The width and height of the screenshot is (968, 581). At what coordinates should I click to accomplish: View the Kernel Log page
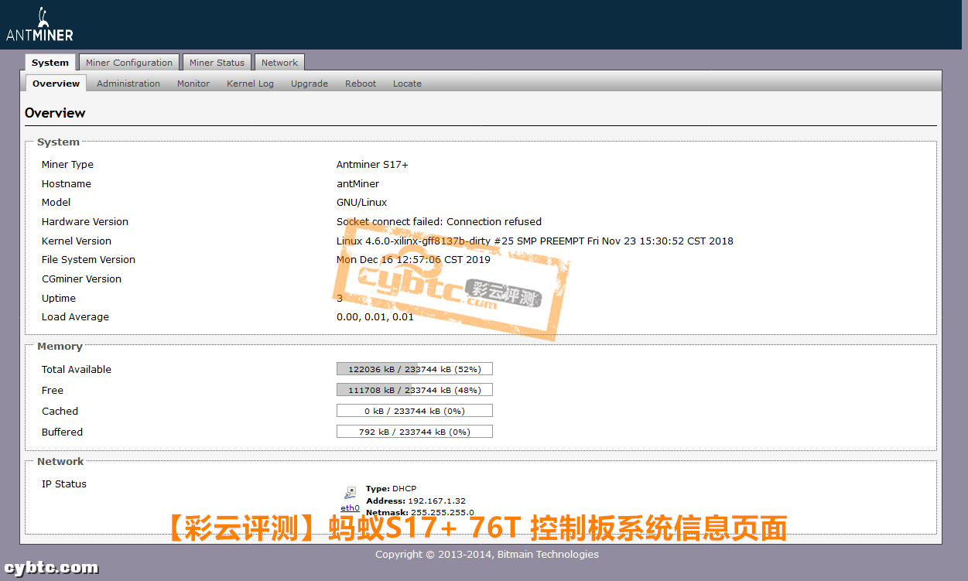click(250, 83)
